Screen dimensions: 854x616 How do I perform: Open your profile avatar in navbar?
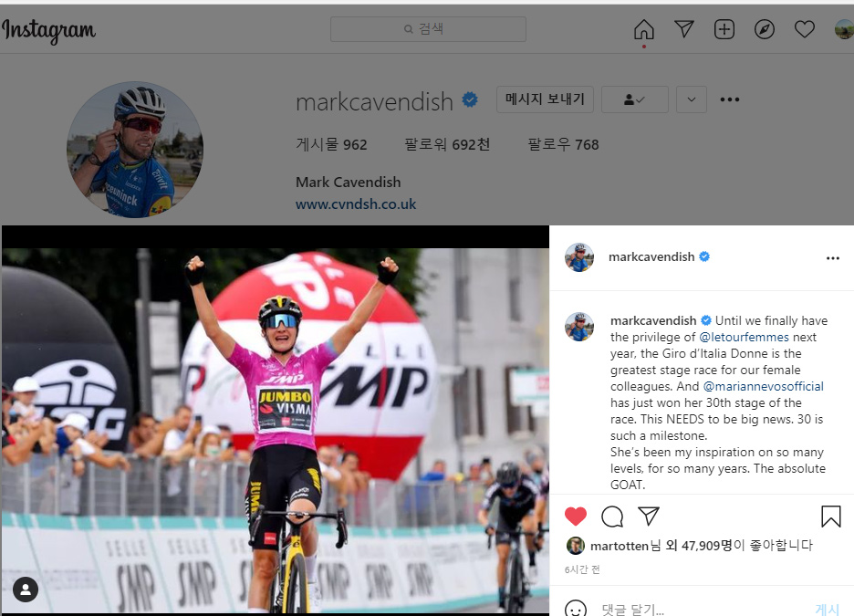pos(844,29)
